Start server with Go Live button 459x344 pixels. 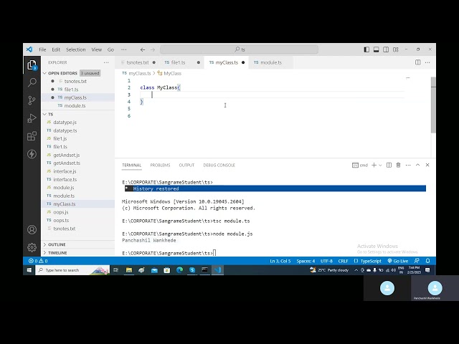coord(398,261)
